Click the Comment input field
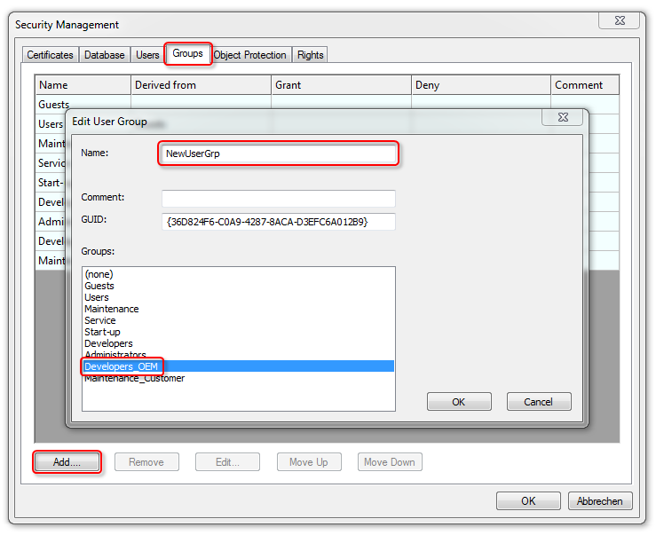656x535 pixels. coord(278,198)
